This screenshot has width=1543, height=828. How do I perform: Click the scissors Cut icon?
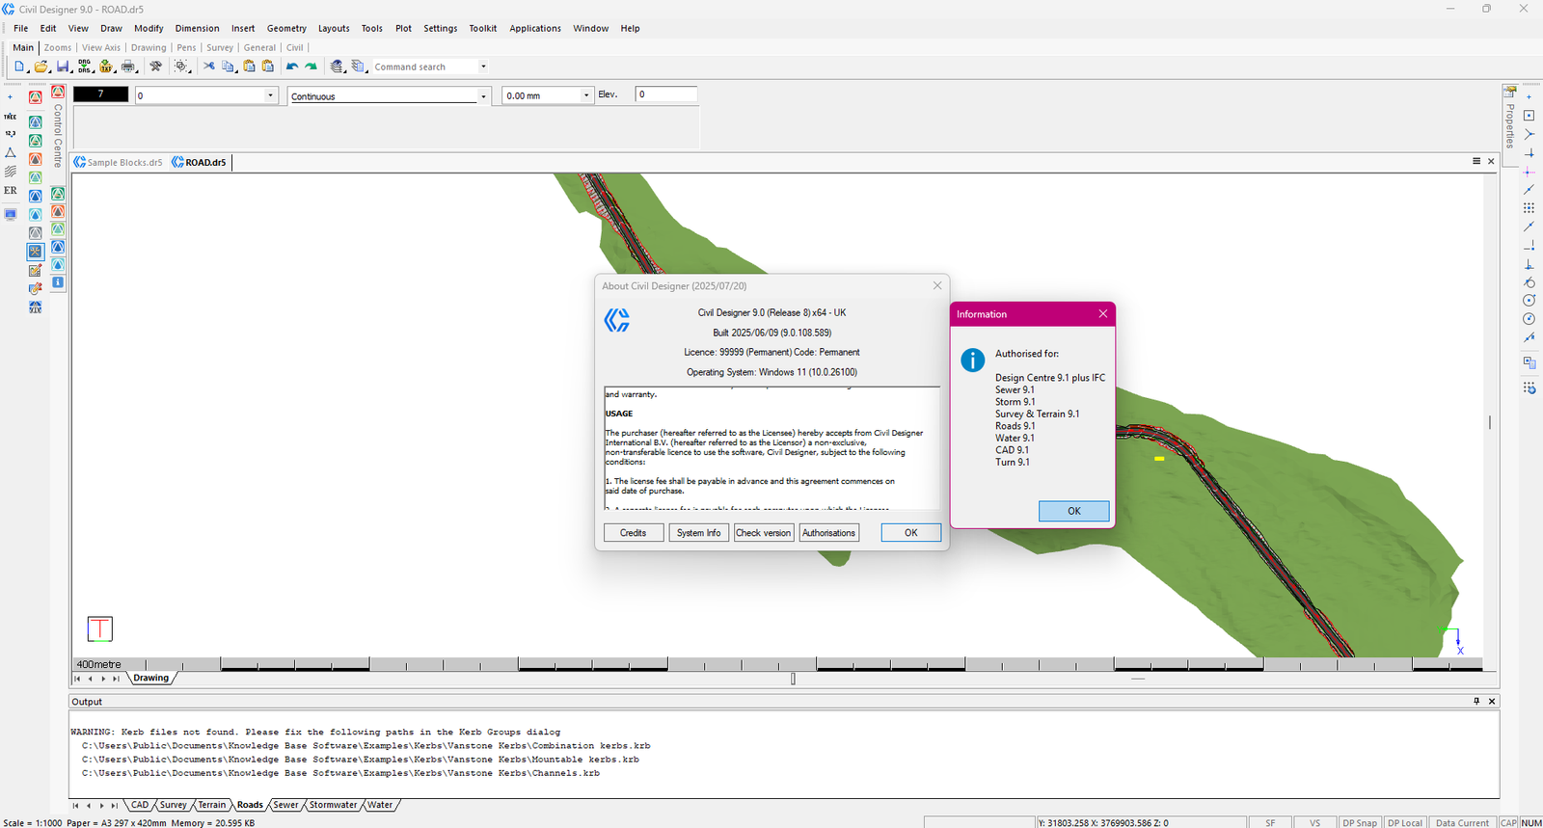click(x=208, y=67)
